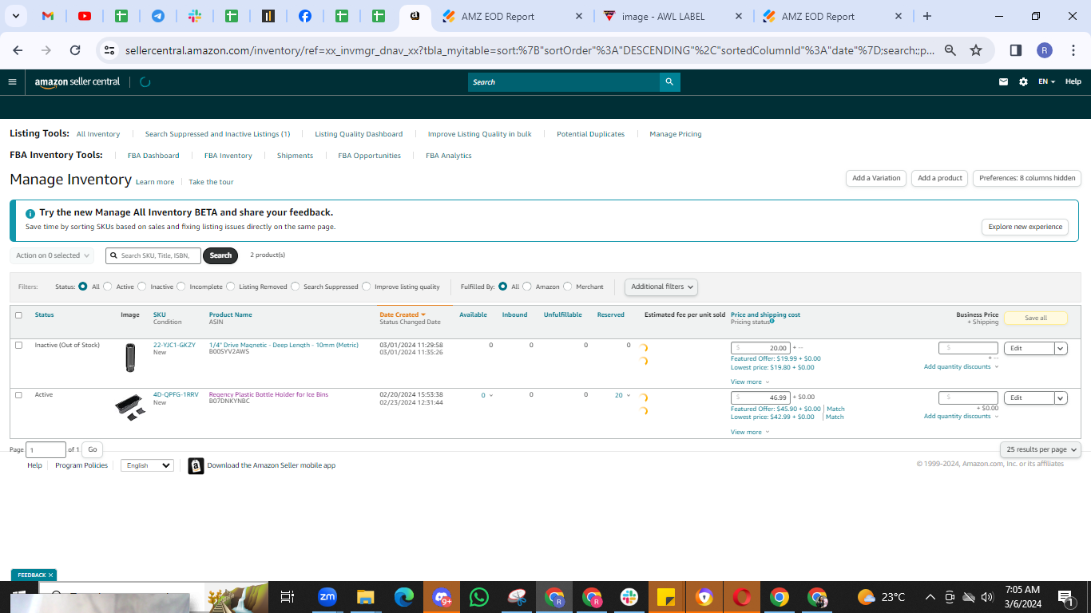Check the box for the Regency Bottle Holder row
This screenshot has width=1091, height=613.
pyautogui.click(x=18, y=395)
